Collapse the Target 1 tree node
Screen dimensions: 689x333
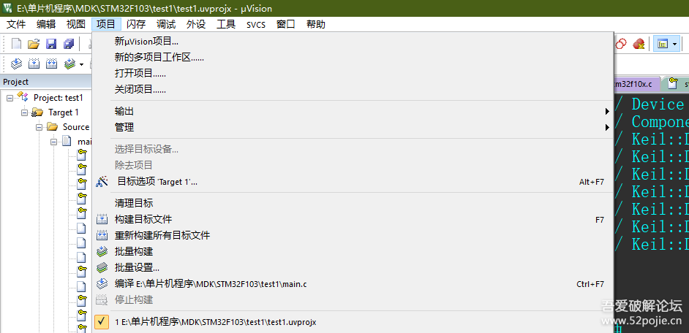click(x=24, y=112)
